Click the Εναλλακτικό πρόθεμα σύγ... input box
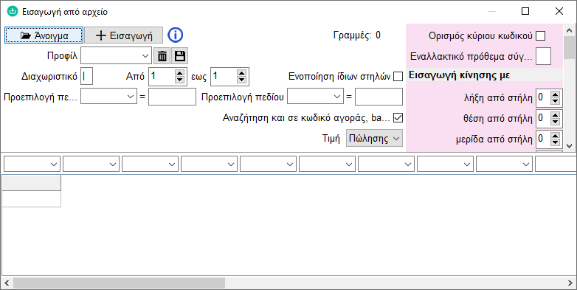Viewport: 577px width, 290px height. click(x=544, y=56)
